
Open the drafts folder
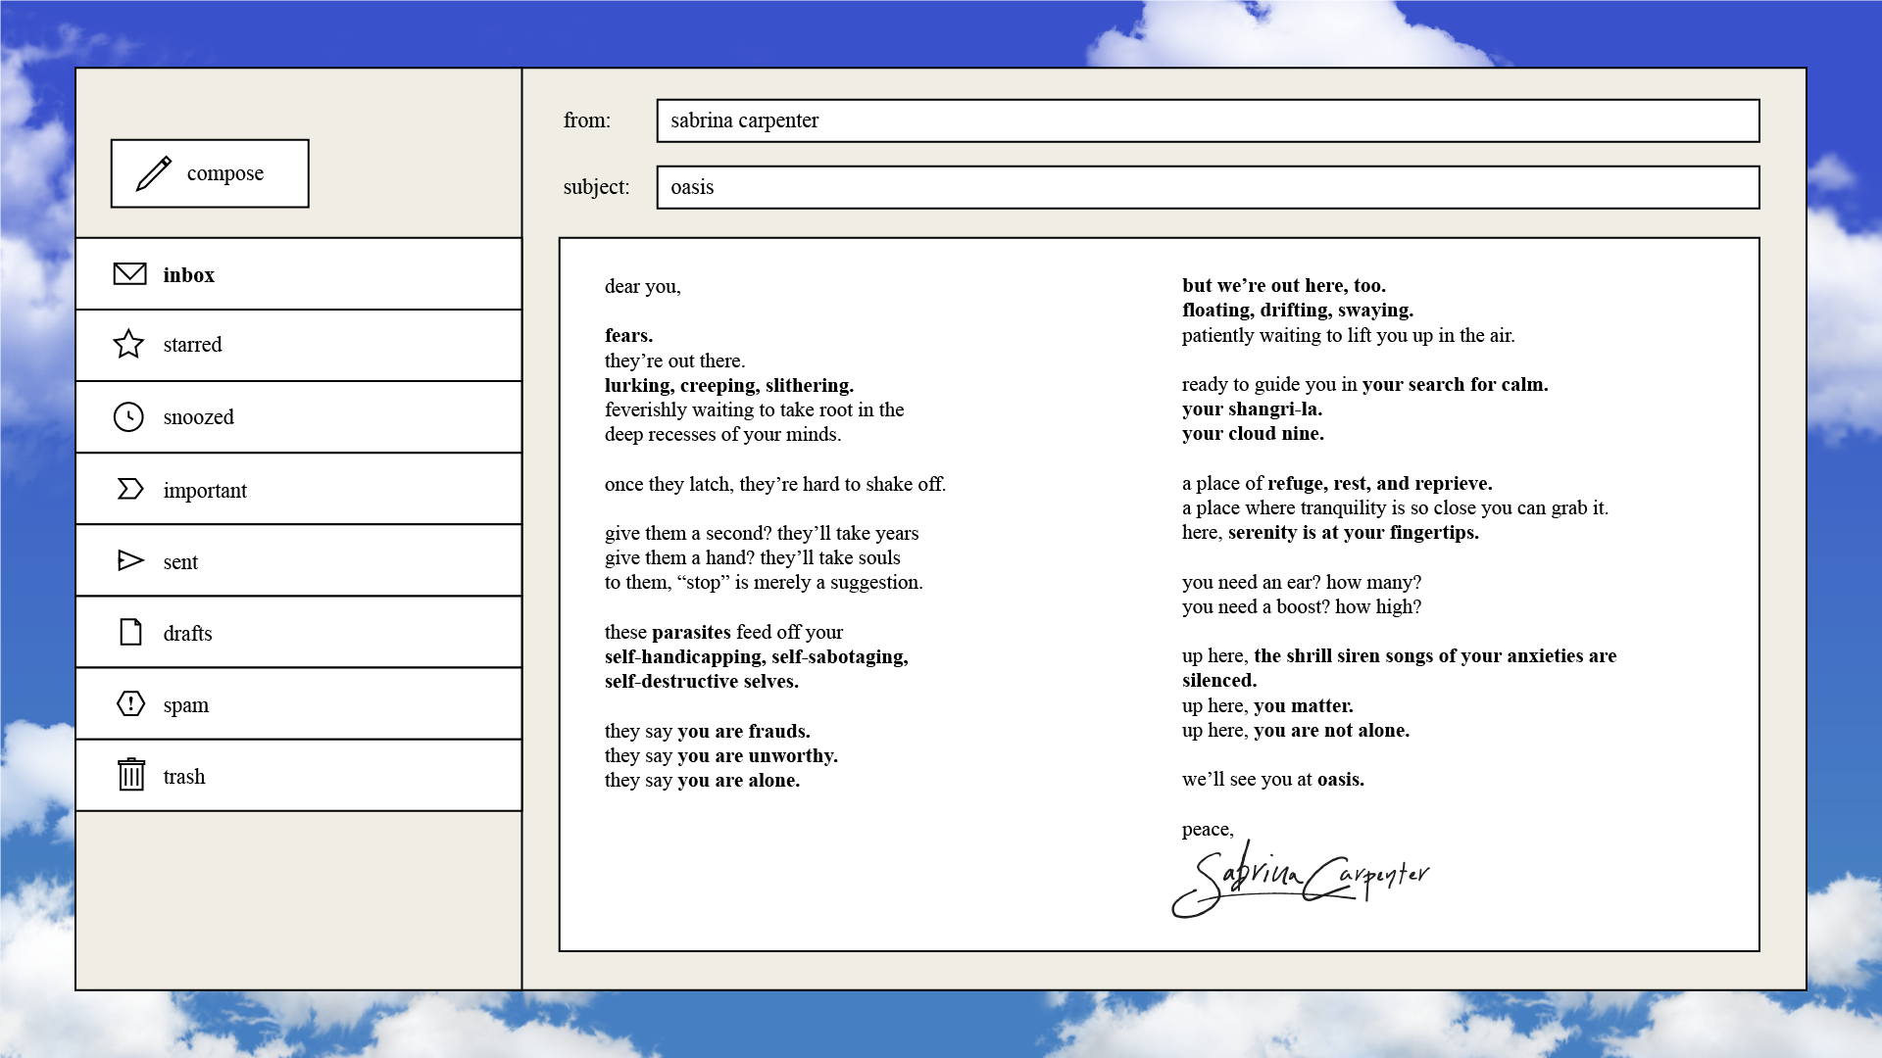[187, 634]
